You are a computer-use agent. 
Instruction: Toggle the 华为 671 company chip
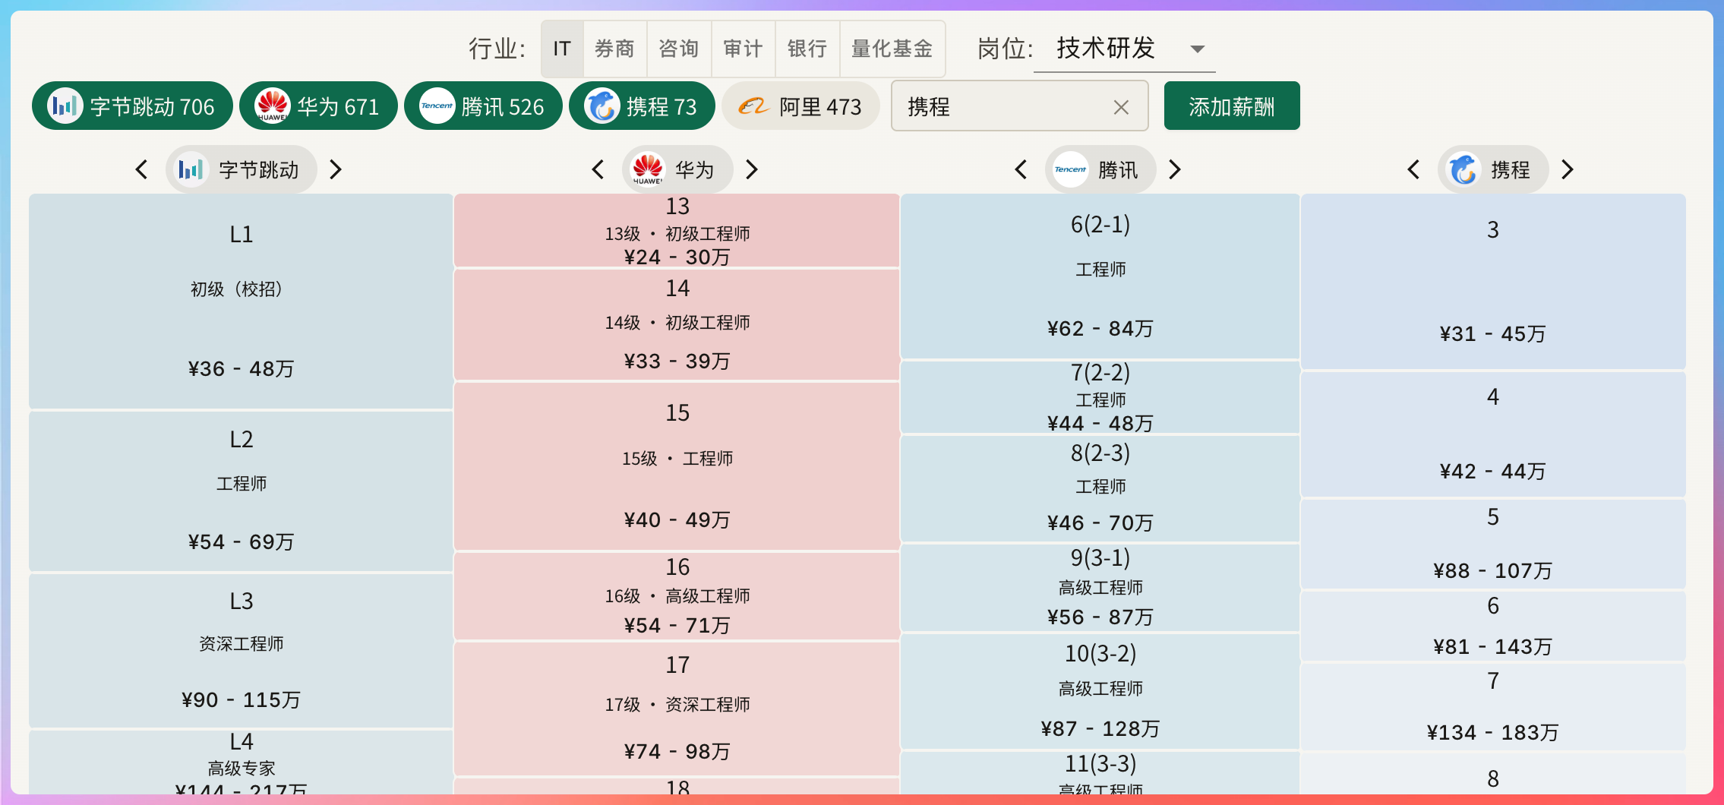click(x=318, y=106)
